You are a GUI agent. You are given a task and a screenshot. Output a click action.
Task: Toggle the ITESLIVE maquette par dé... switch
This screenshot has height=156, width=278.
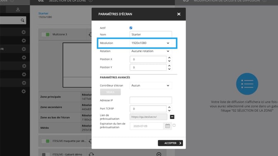pos(46,141)
